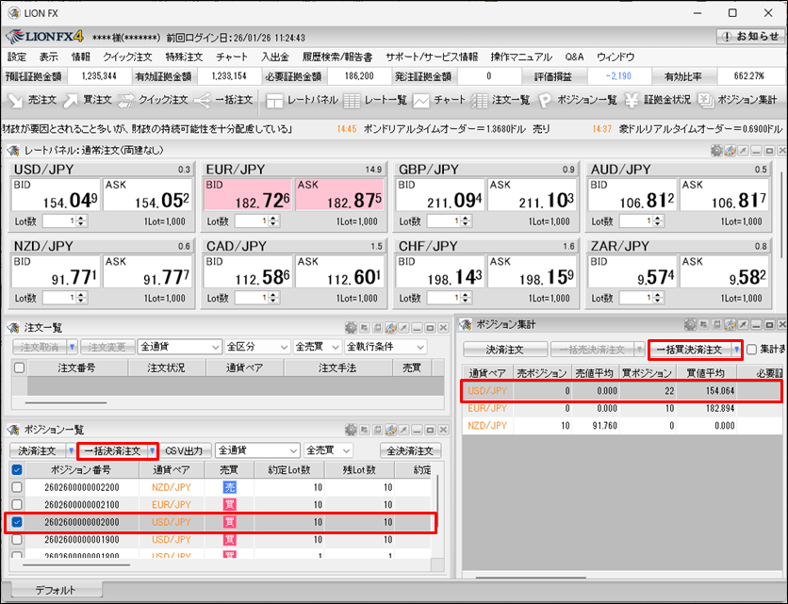This screenshot has width=788, height=604.
Task: Click the CSV出力 button
Action: [188, 449]
